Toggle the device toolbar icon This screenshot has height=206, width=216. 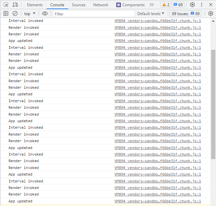pyautogui.click(x=15, y=5)
